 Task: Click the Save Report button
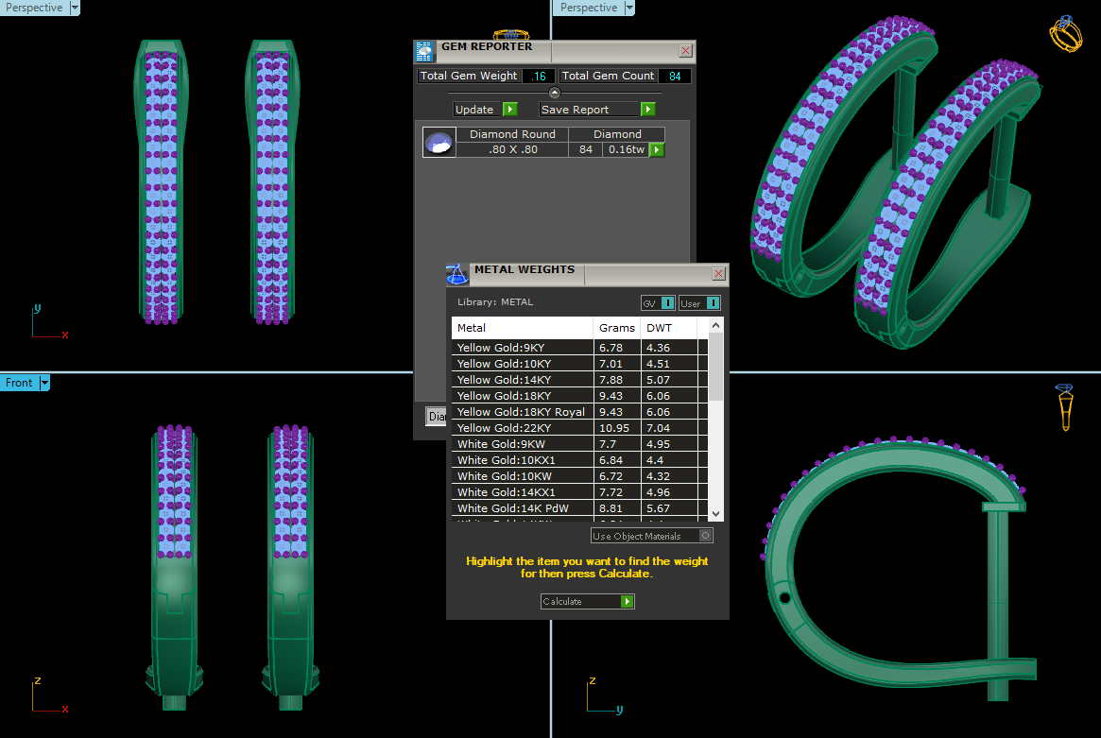coord(597,110)
